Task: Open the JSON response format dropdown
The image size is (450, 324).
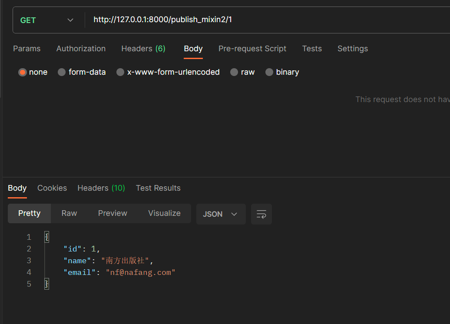Action: [x=221, y=214]
